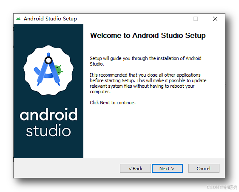Screen dimensions: 239x192
Task: Cancel the Android Studio setup
Action: (204, 169)
